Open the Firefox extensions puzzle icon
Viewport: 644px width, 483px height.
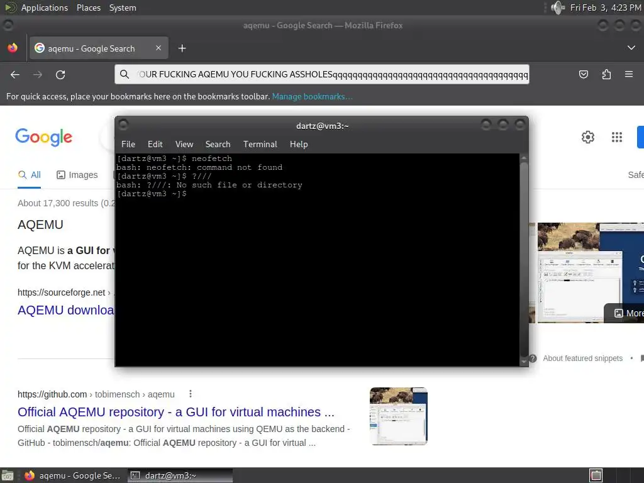point(606,74)
